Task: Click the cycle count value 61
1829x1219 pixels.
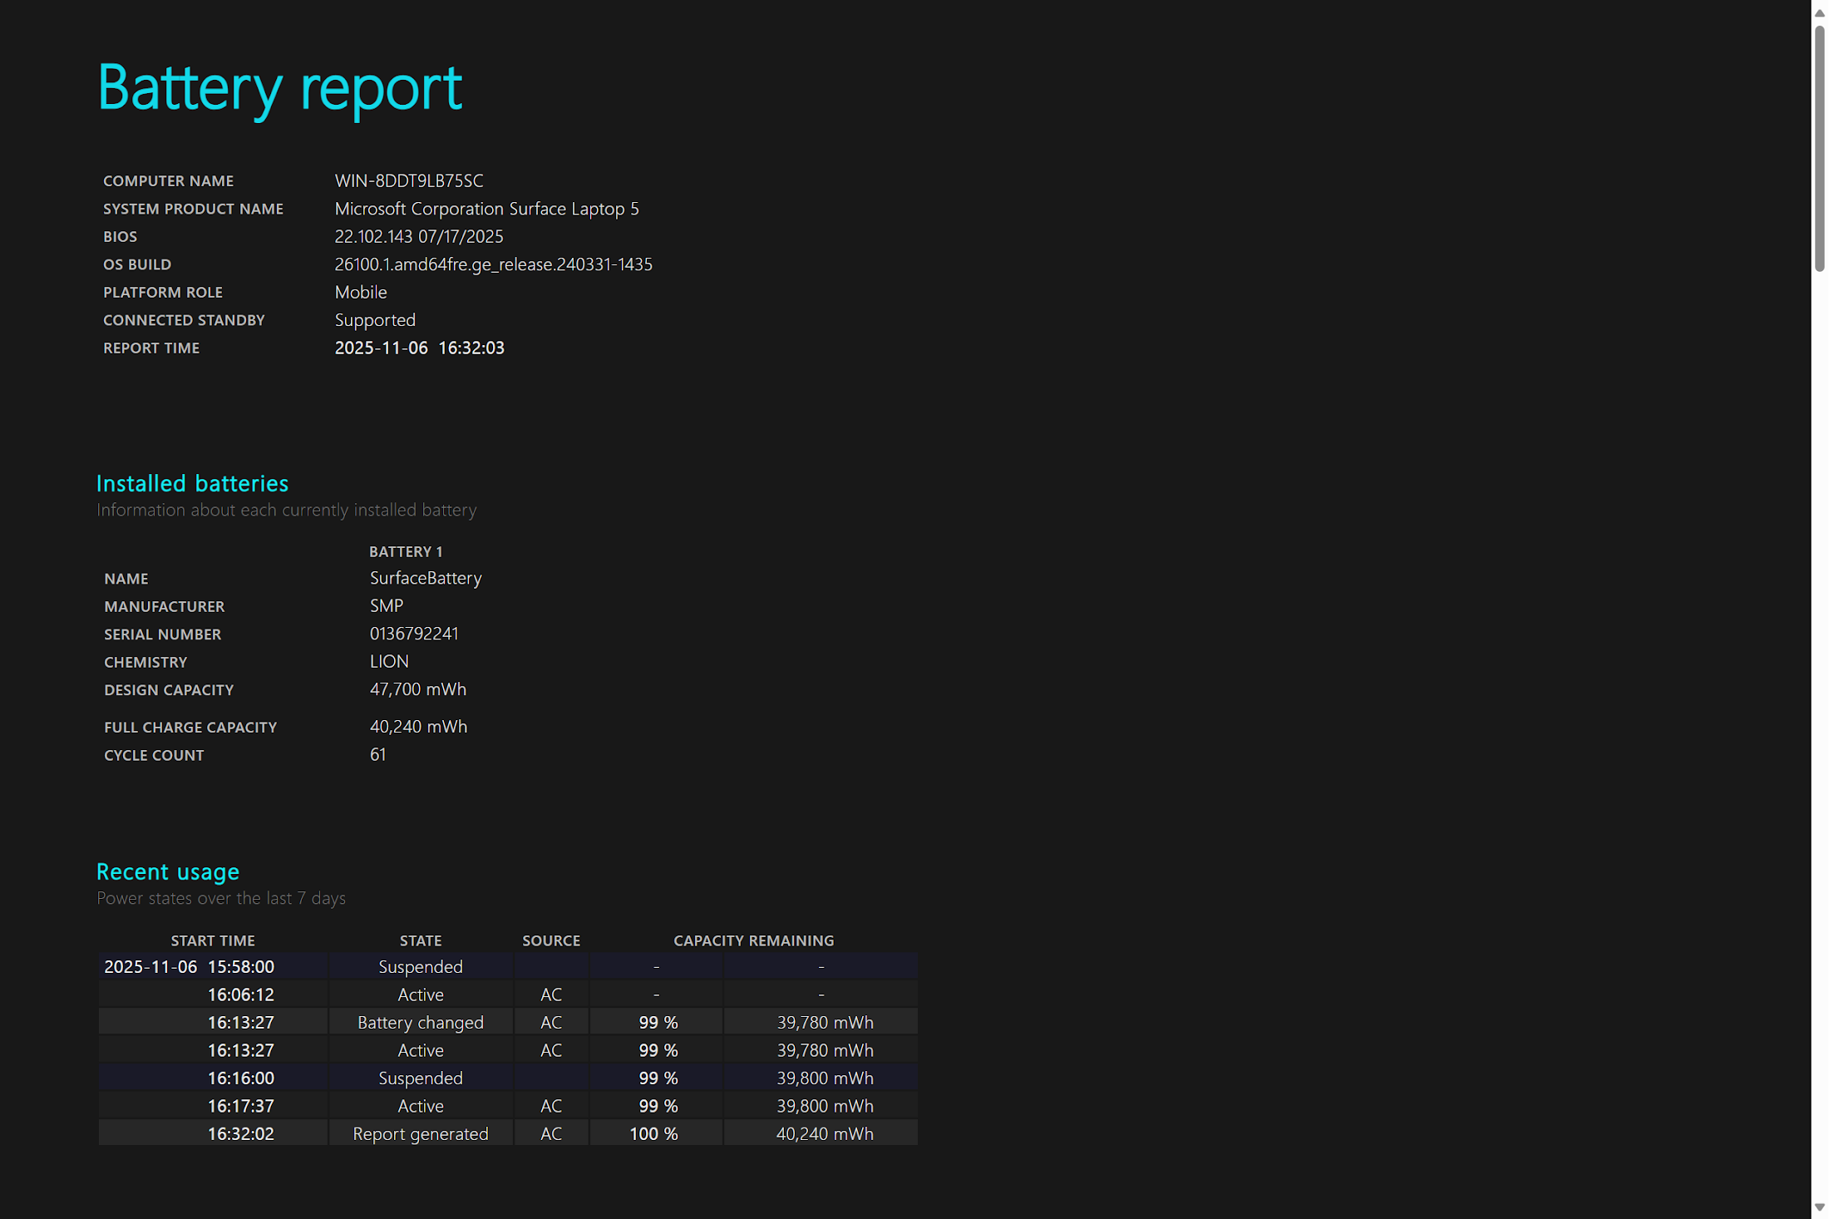Action: coord(377,754)
